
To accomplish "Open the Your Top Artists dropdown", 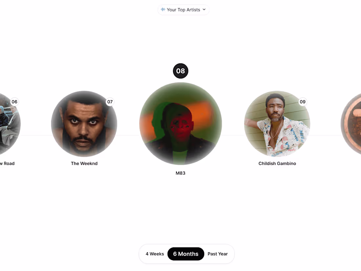I will (x=183, y=10).
